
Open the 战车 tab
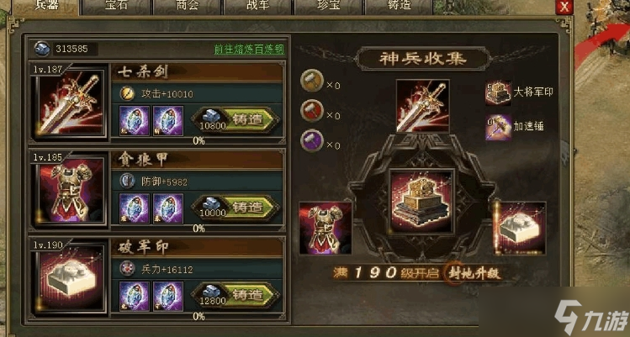(x=258, y=6)
